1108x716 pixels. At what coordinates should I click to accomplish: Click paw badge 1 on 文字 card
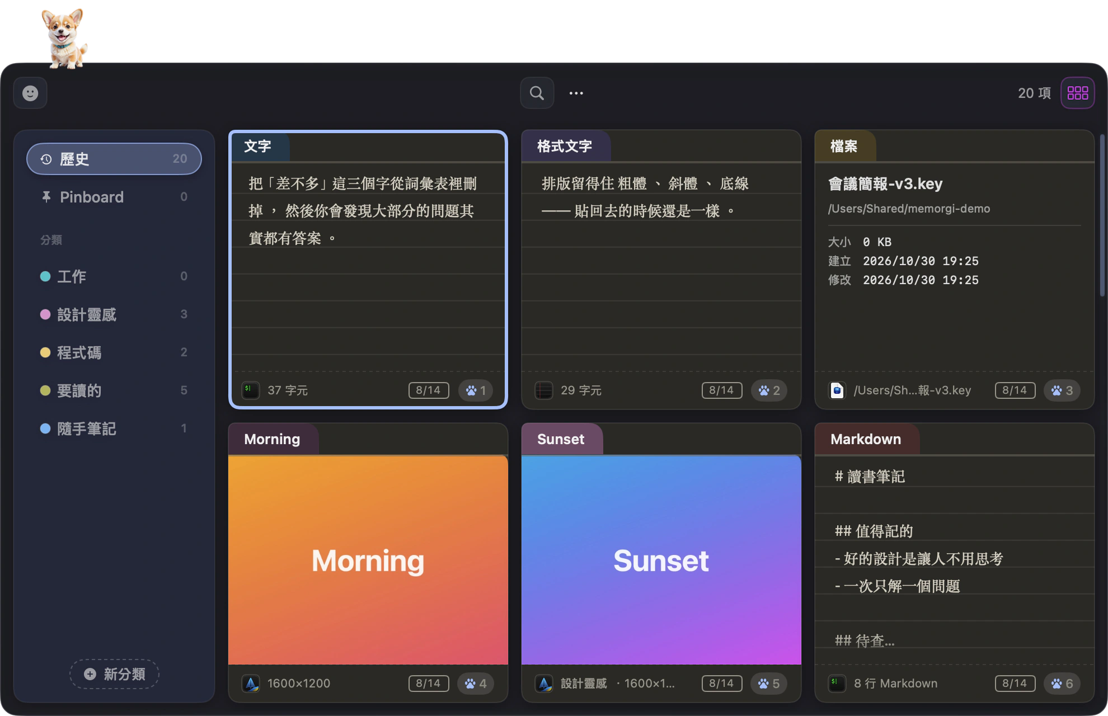click(x=476, y=390)
